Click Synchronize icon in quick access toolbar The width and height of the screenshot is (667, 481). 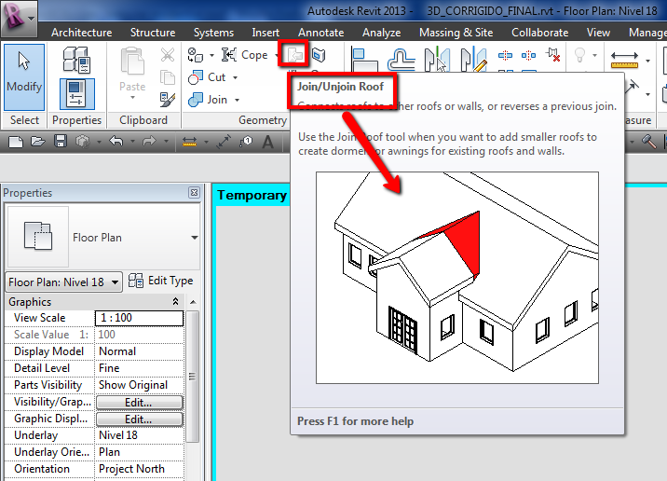click(x=82, y=142)
